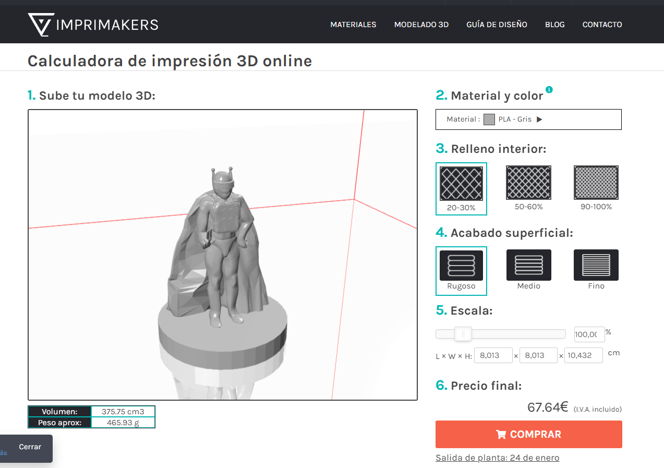Select the 50-60% infill pattern icon
Image resolution: width=664 pixels, height=468 pixels.
click(x=528, y=183)
